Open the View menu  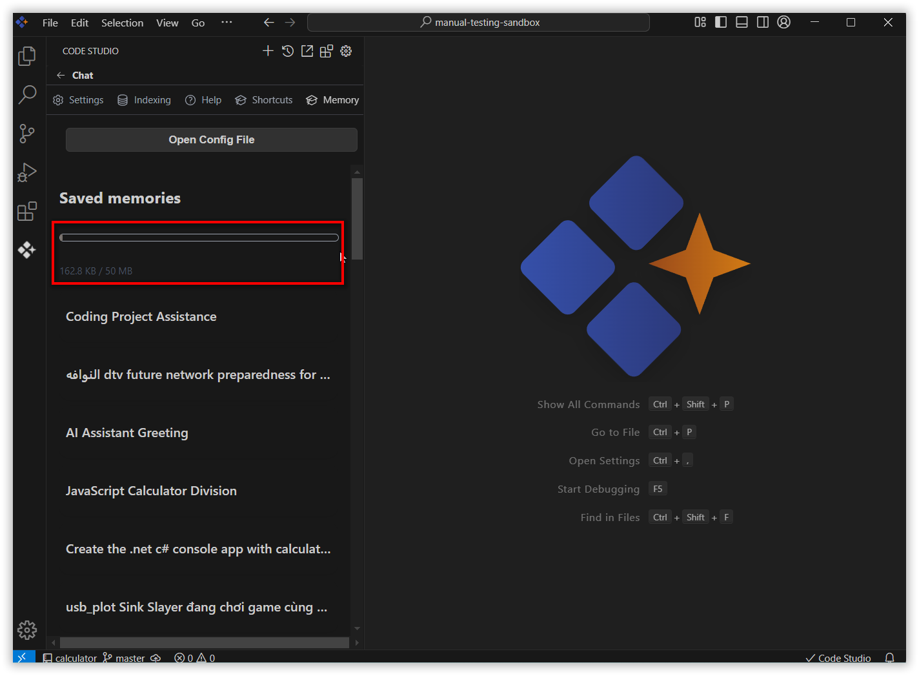pos(167,23)
